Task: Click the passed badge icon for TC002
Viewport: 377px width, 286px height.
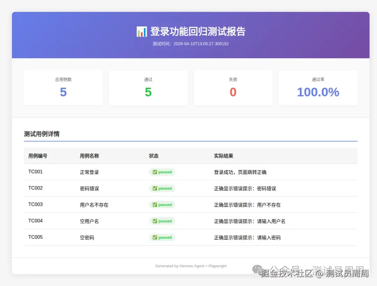Action: [x=155, y=188]
